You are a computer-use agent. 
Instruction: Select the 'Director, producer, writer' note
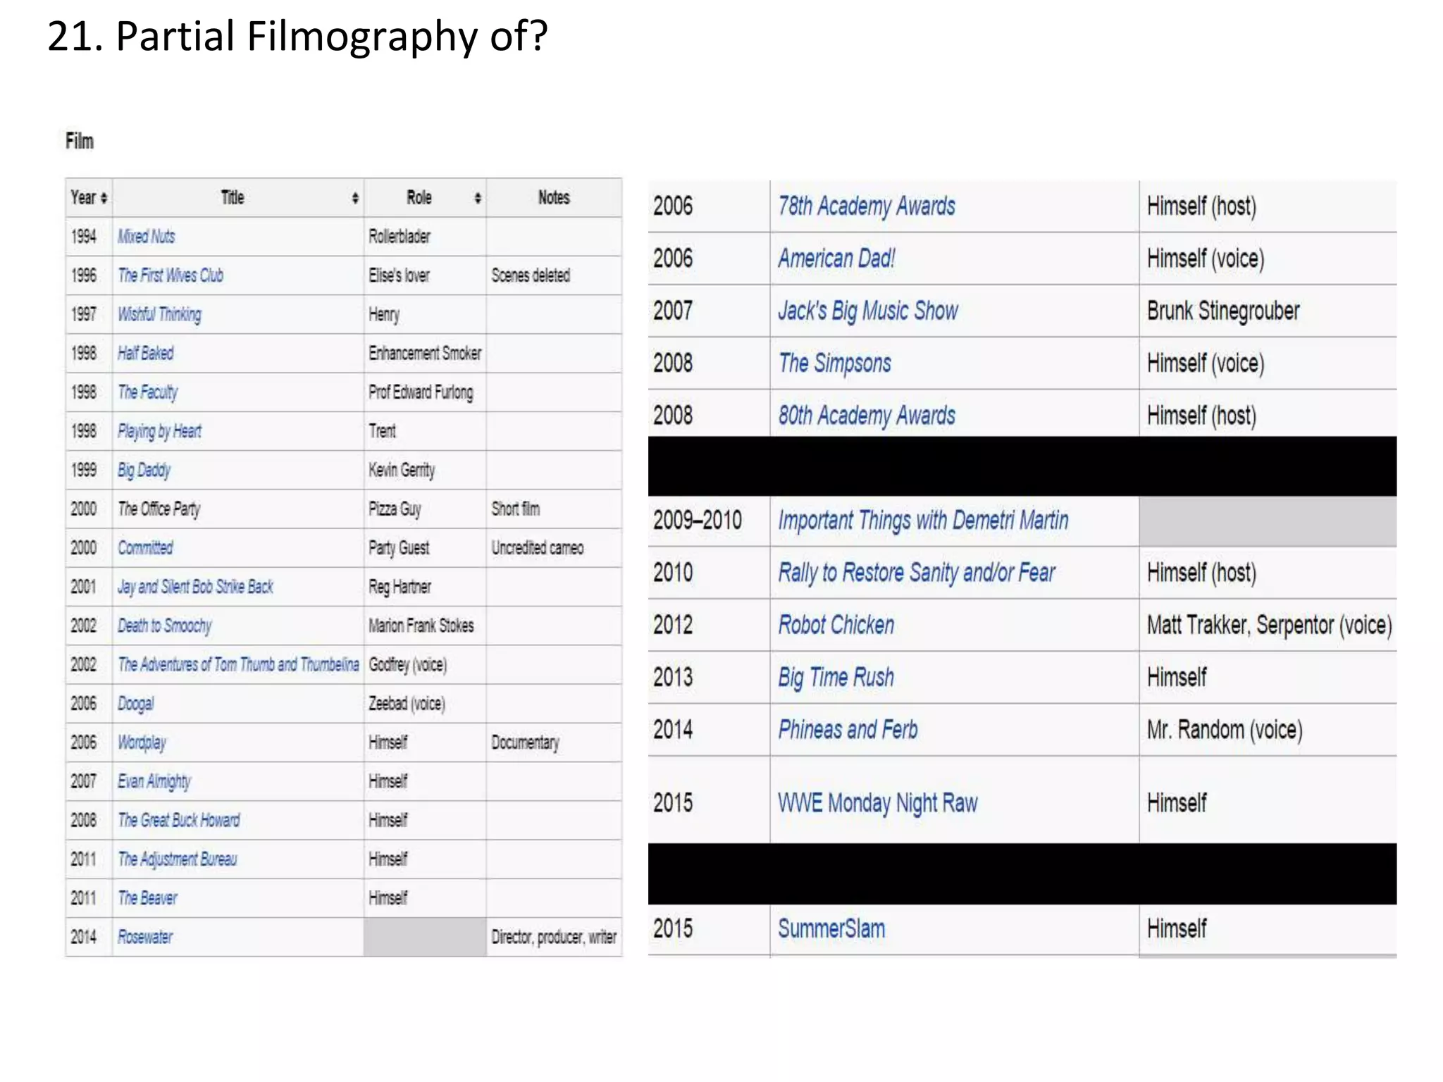point(554,937)
